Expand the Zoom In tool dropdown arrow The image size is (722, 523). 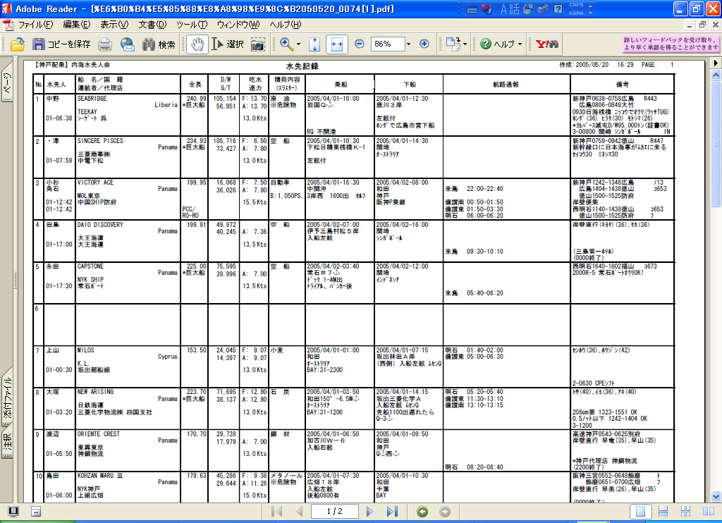[x=298, y=44]
